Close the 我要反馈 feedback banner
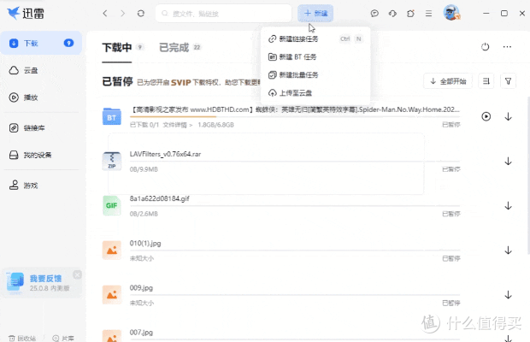 tap(78, 274)
